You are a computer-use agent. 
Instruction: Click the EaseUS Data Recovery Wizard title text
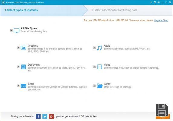click(25, 2)
